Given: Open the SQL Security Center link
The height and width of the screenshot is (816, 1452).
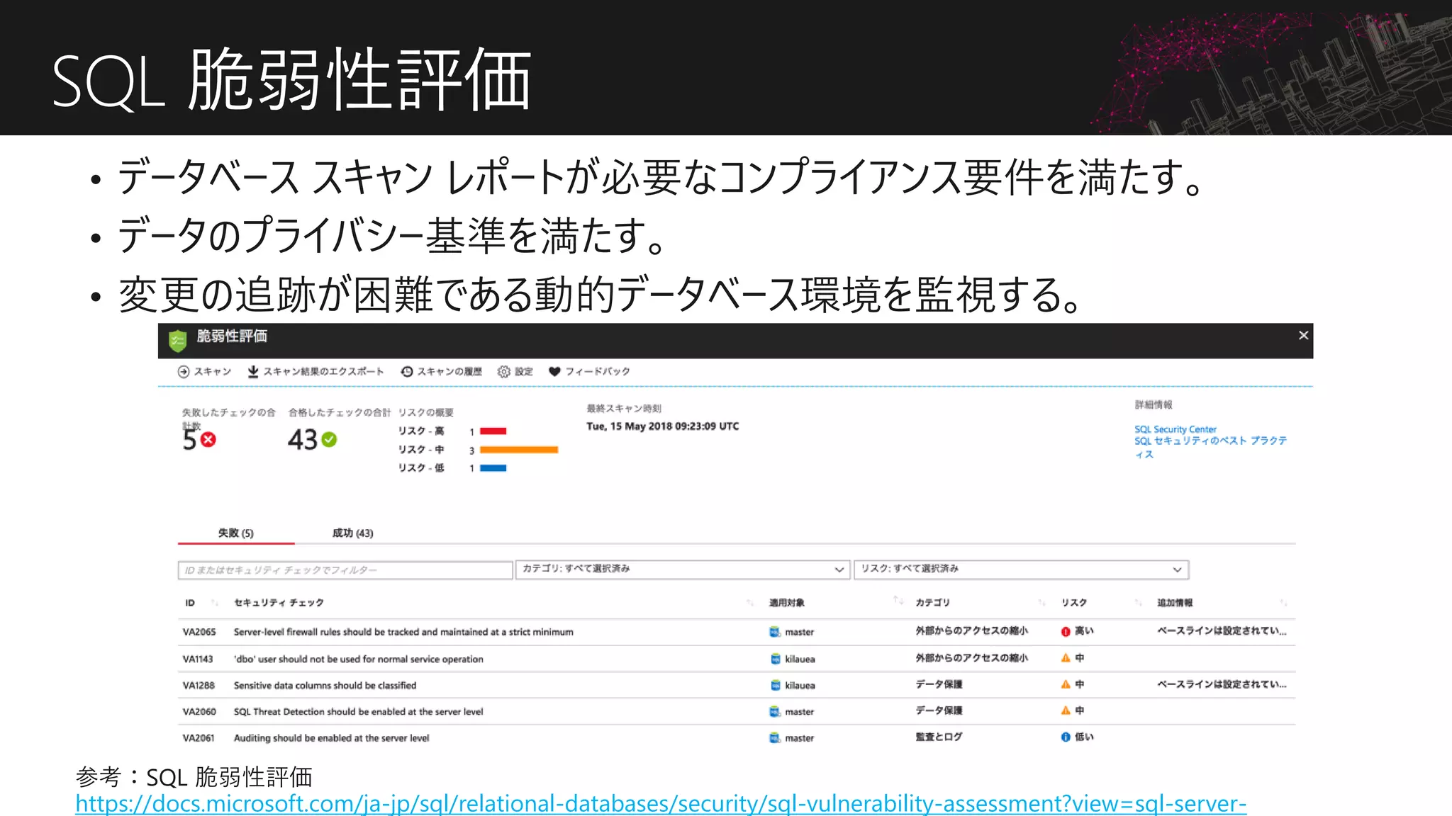Looking at the screenshot, I should tap(1175, 429).
